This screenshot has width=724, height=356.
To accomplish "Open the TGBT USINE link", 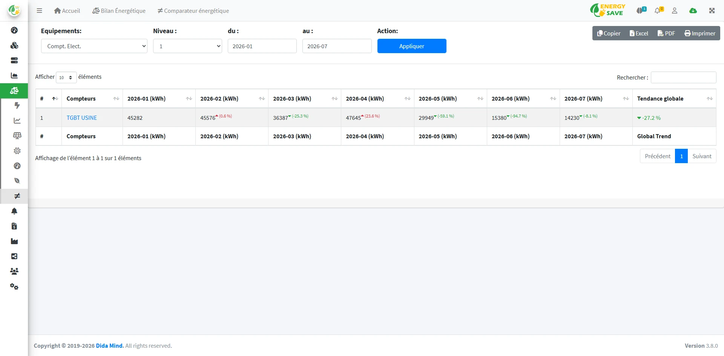I will point(82,118).
